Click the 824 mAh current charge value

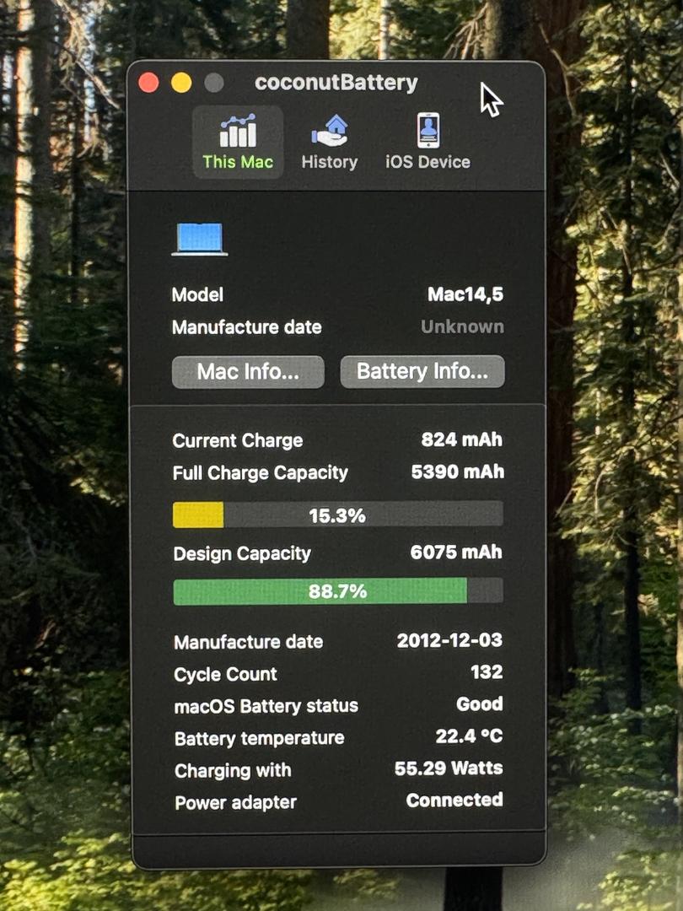click(462, 439)
